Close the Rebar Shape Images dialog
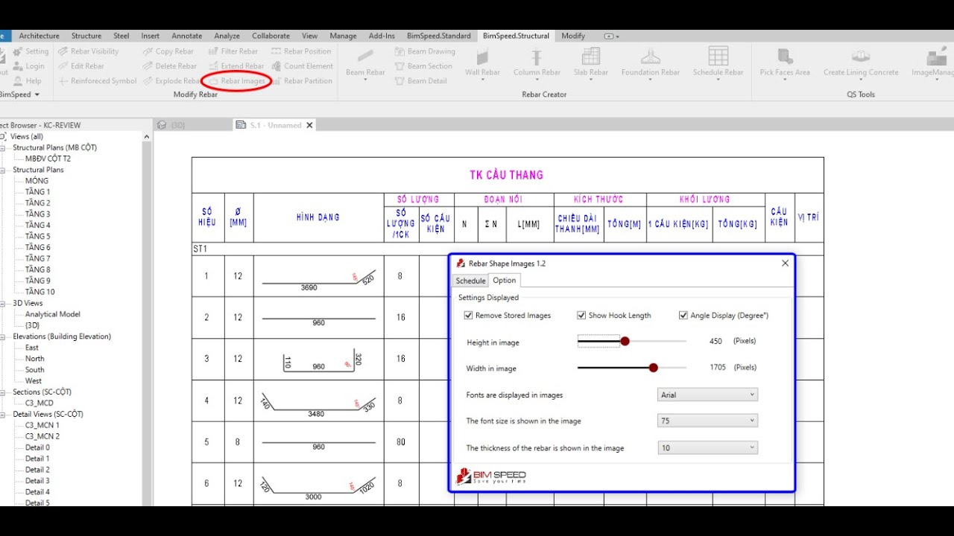Screen dimensions: 954x536 click(x=785, y=263)
